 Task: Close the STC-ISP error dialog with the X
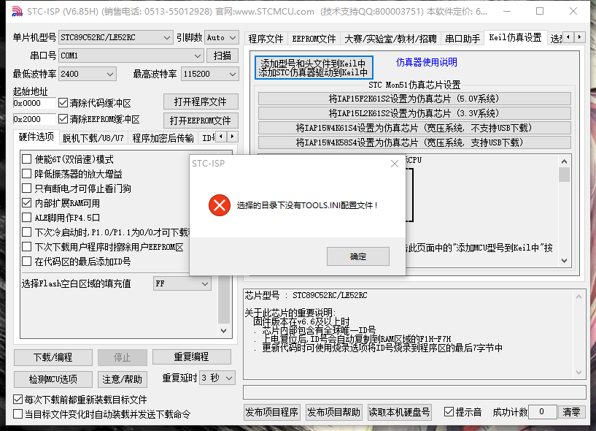[395, 164]
